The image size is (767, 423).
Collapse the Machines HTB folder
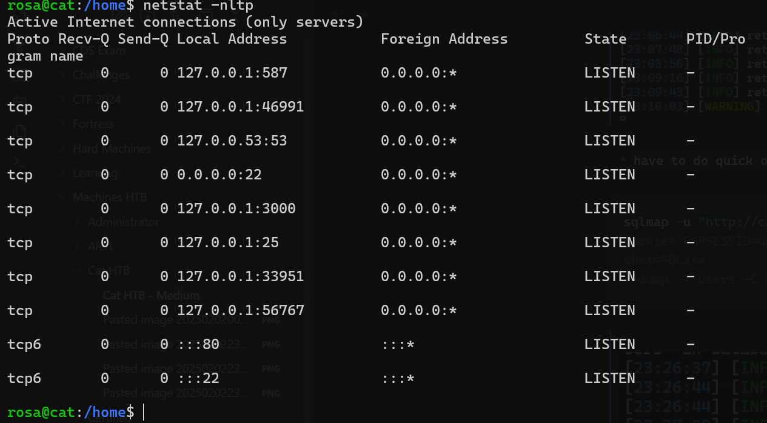63,197
